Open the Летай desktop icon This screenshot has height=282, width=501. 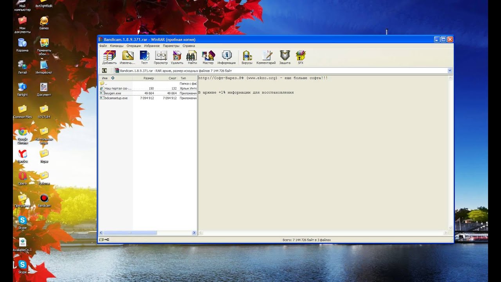(x=22, y=67)
